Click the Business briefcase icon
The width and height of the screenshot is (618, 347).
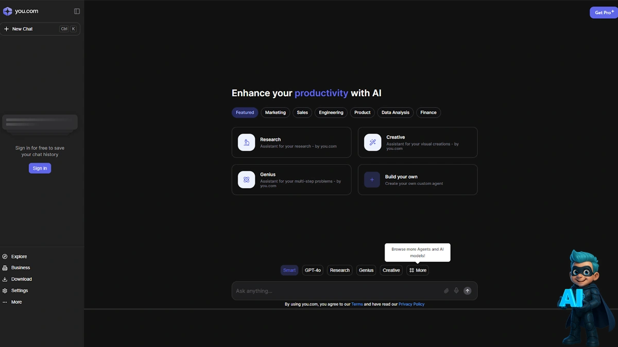coord(5,268)
